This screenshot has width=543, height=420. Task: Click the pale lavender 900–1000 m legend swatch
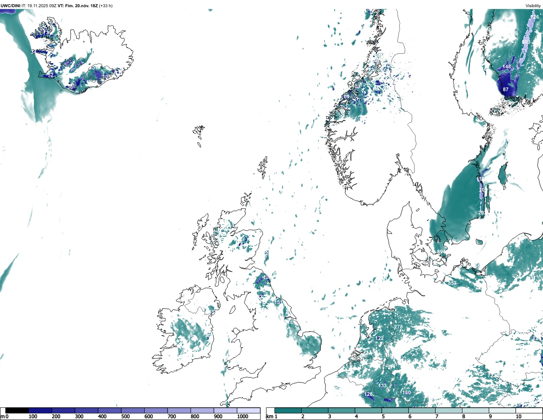click(x=225, y=410)
